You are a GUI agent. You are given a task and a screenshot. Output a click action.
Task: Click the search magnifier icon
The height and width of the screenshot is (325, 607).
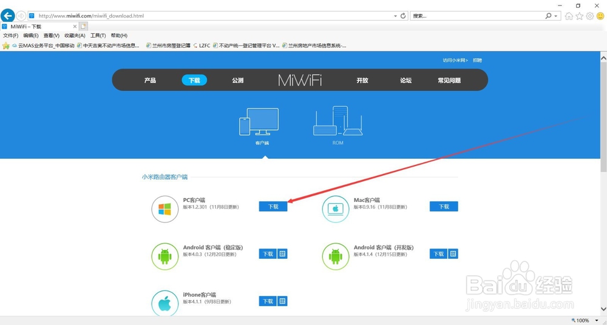(x=548, y=16)
